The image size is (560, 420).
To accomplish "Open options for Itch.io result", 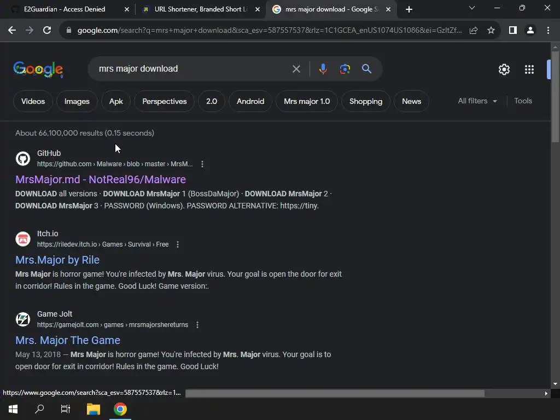I will [x=178, y=244].
